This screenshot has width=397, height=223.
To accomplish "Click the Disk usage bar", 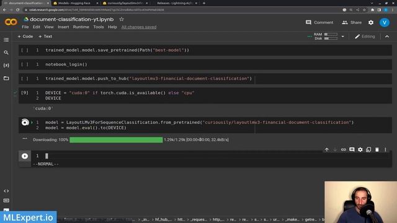I will pyautogui.click(x=331, y=38).
